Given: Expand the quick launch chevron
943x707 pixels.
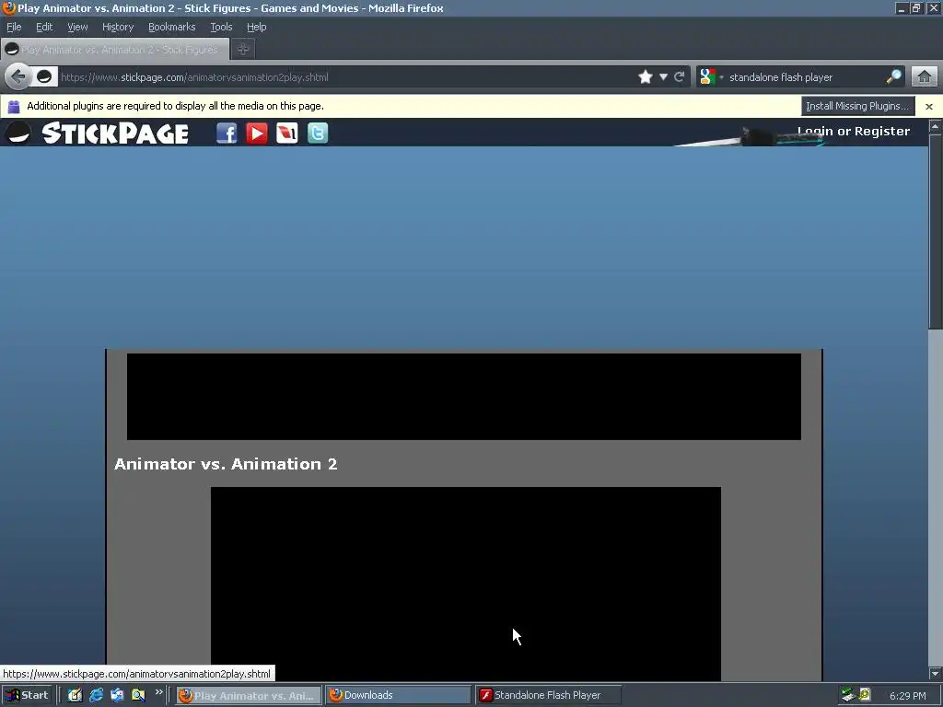Looking at the screenshot, I should (x=158, y=692).
